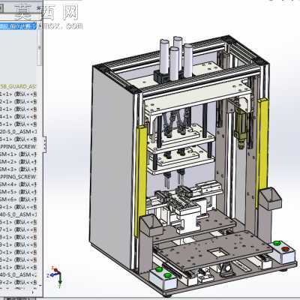Select the 7<1> component row
The image size is (300, 300).
18,229
